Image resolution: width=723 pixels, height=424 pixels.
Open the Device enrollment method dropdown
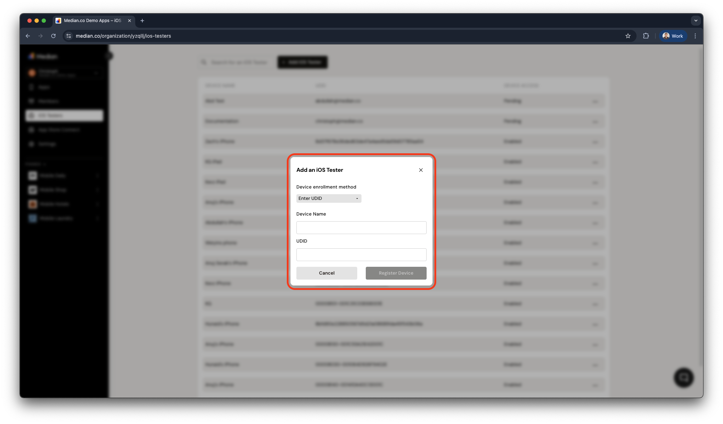pos(328,198)
